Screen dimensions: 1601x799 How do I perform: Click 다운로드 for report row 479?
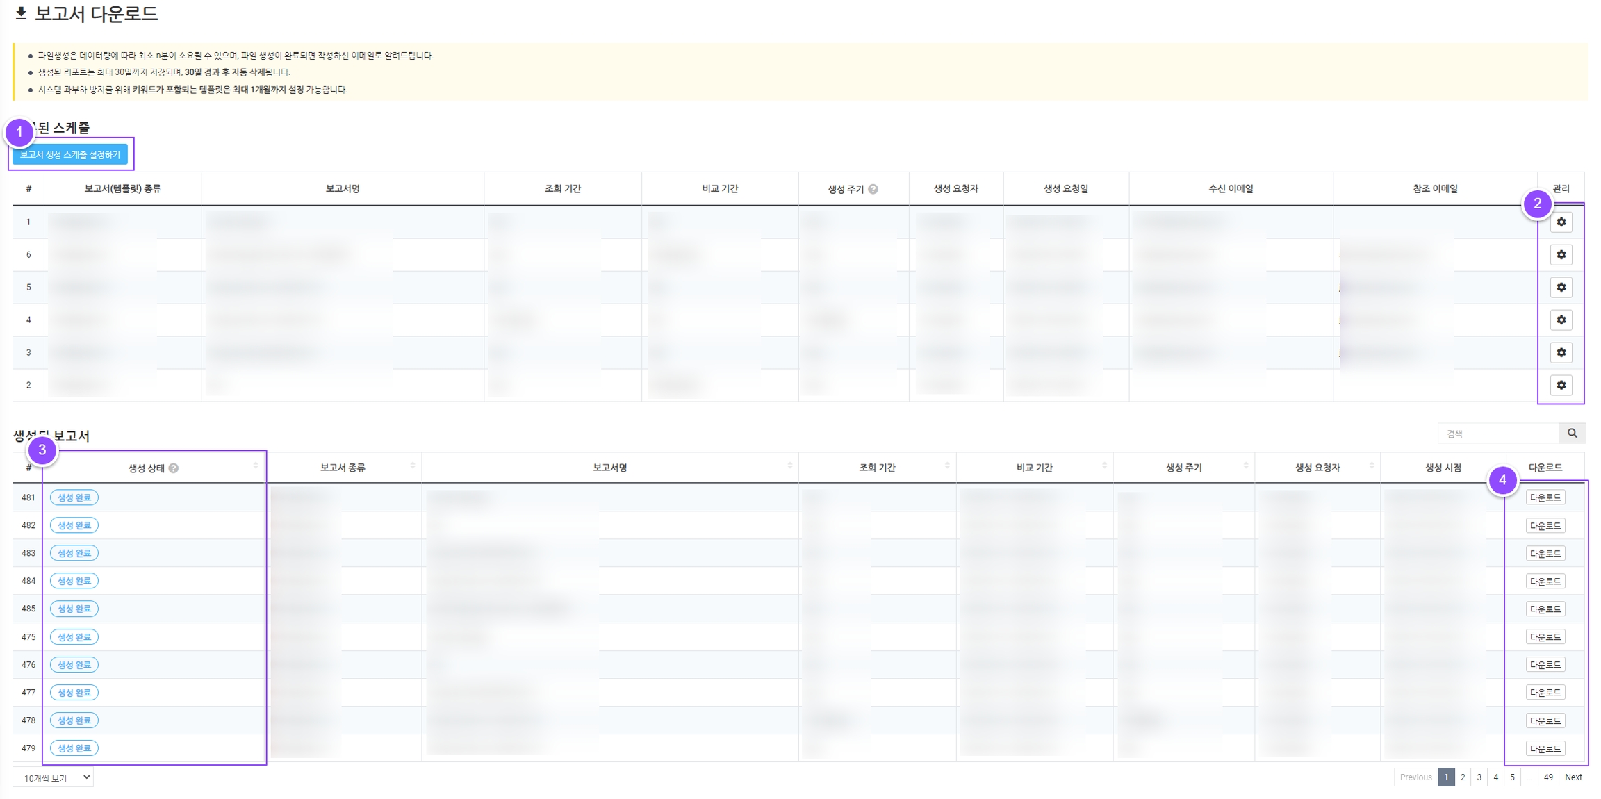coord(1545,749)
